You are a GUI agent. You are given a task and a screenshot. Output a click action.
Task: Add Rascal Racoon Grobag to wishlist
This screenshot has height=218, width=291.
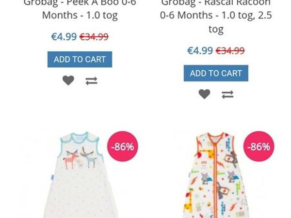(204, 94)
